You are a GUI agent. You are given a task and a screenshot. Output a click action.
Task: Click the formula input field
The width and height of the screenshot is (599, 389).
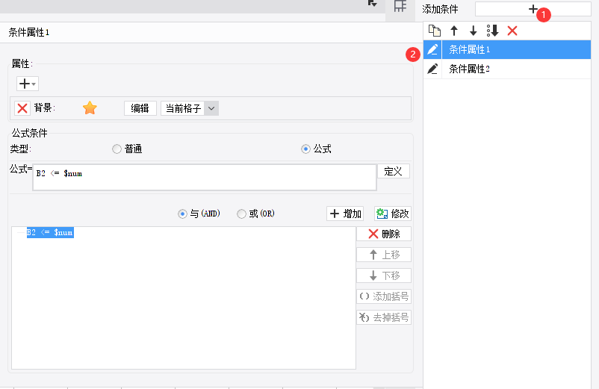[x=205, y=177]
